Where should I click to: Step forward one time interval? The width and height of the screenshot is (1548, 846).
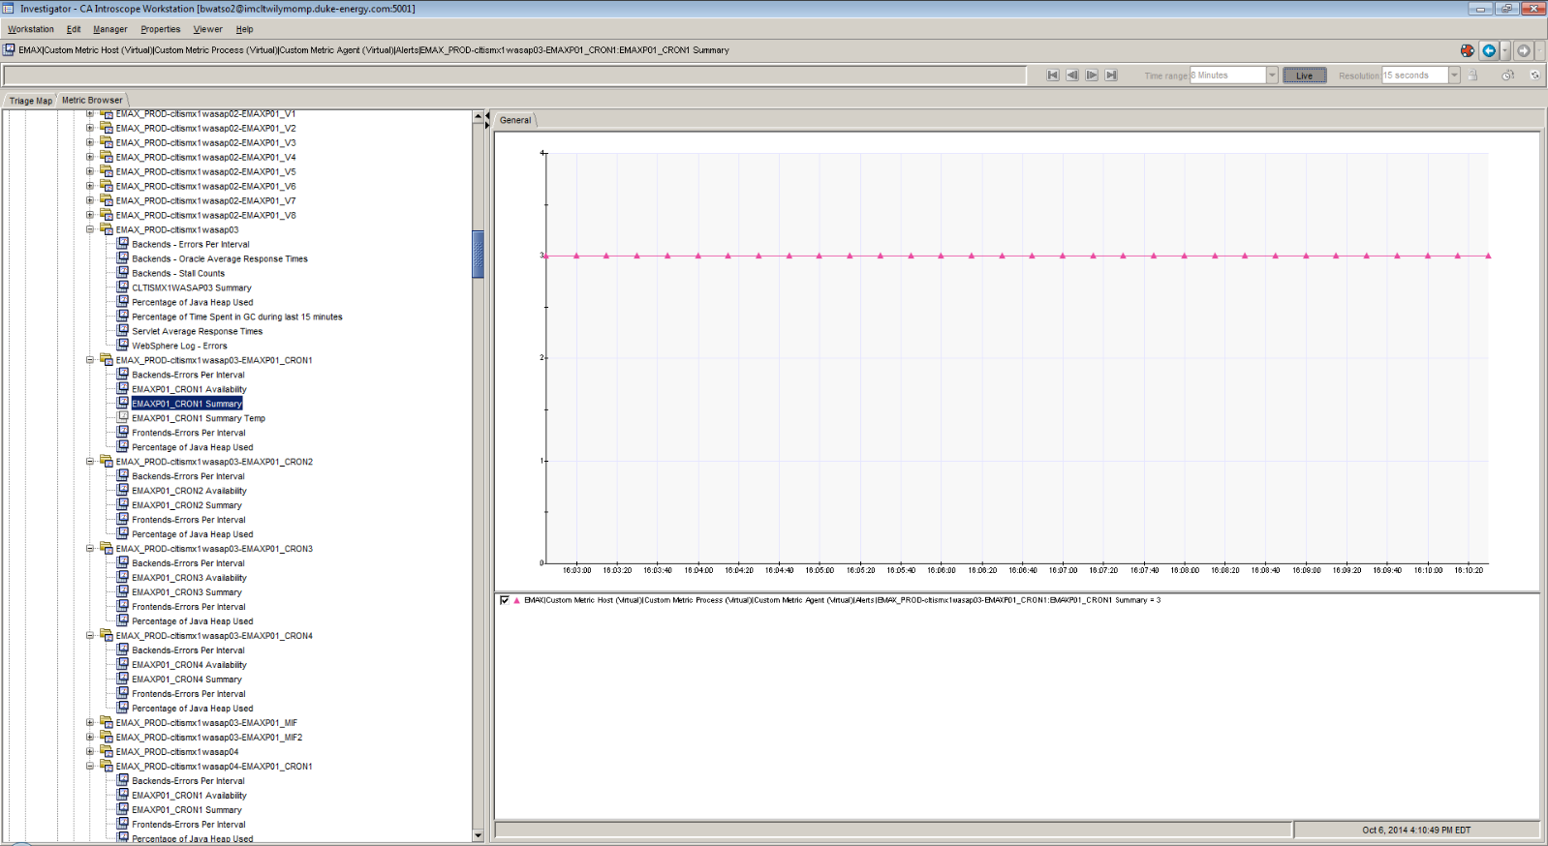point(1092,75)
